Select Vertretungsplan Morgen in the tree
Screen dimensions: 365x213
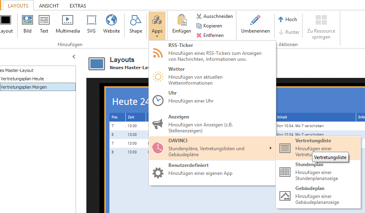coord(38,87)
